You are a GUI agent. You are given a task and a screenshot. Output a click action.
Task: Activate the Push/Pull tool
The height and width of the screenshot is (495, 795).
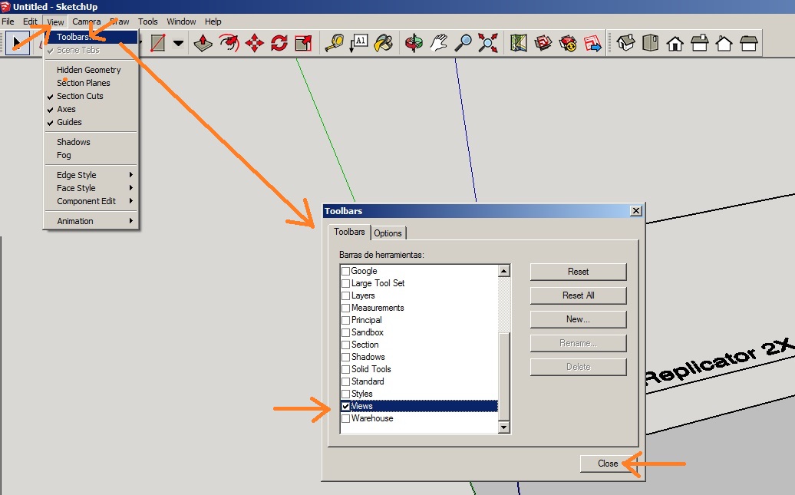coord(203,43)
